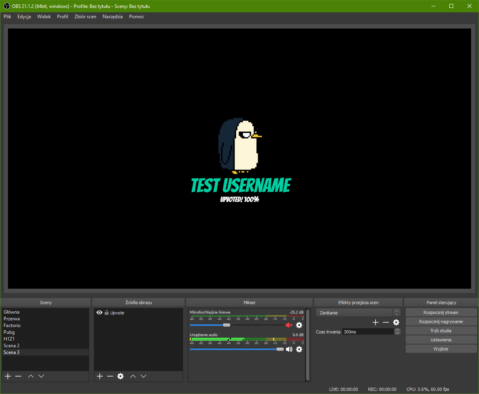Adjust Mikrofon/Wejście liniowe volume slider
The image size is (479, 394).
tap(227, 325)
